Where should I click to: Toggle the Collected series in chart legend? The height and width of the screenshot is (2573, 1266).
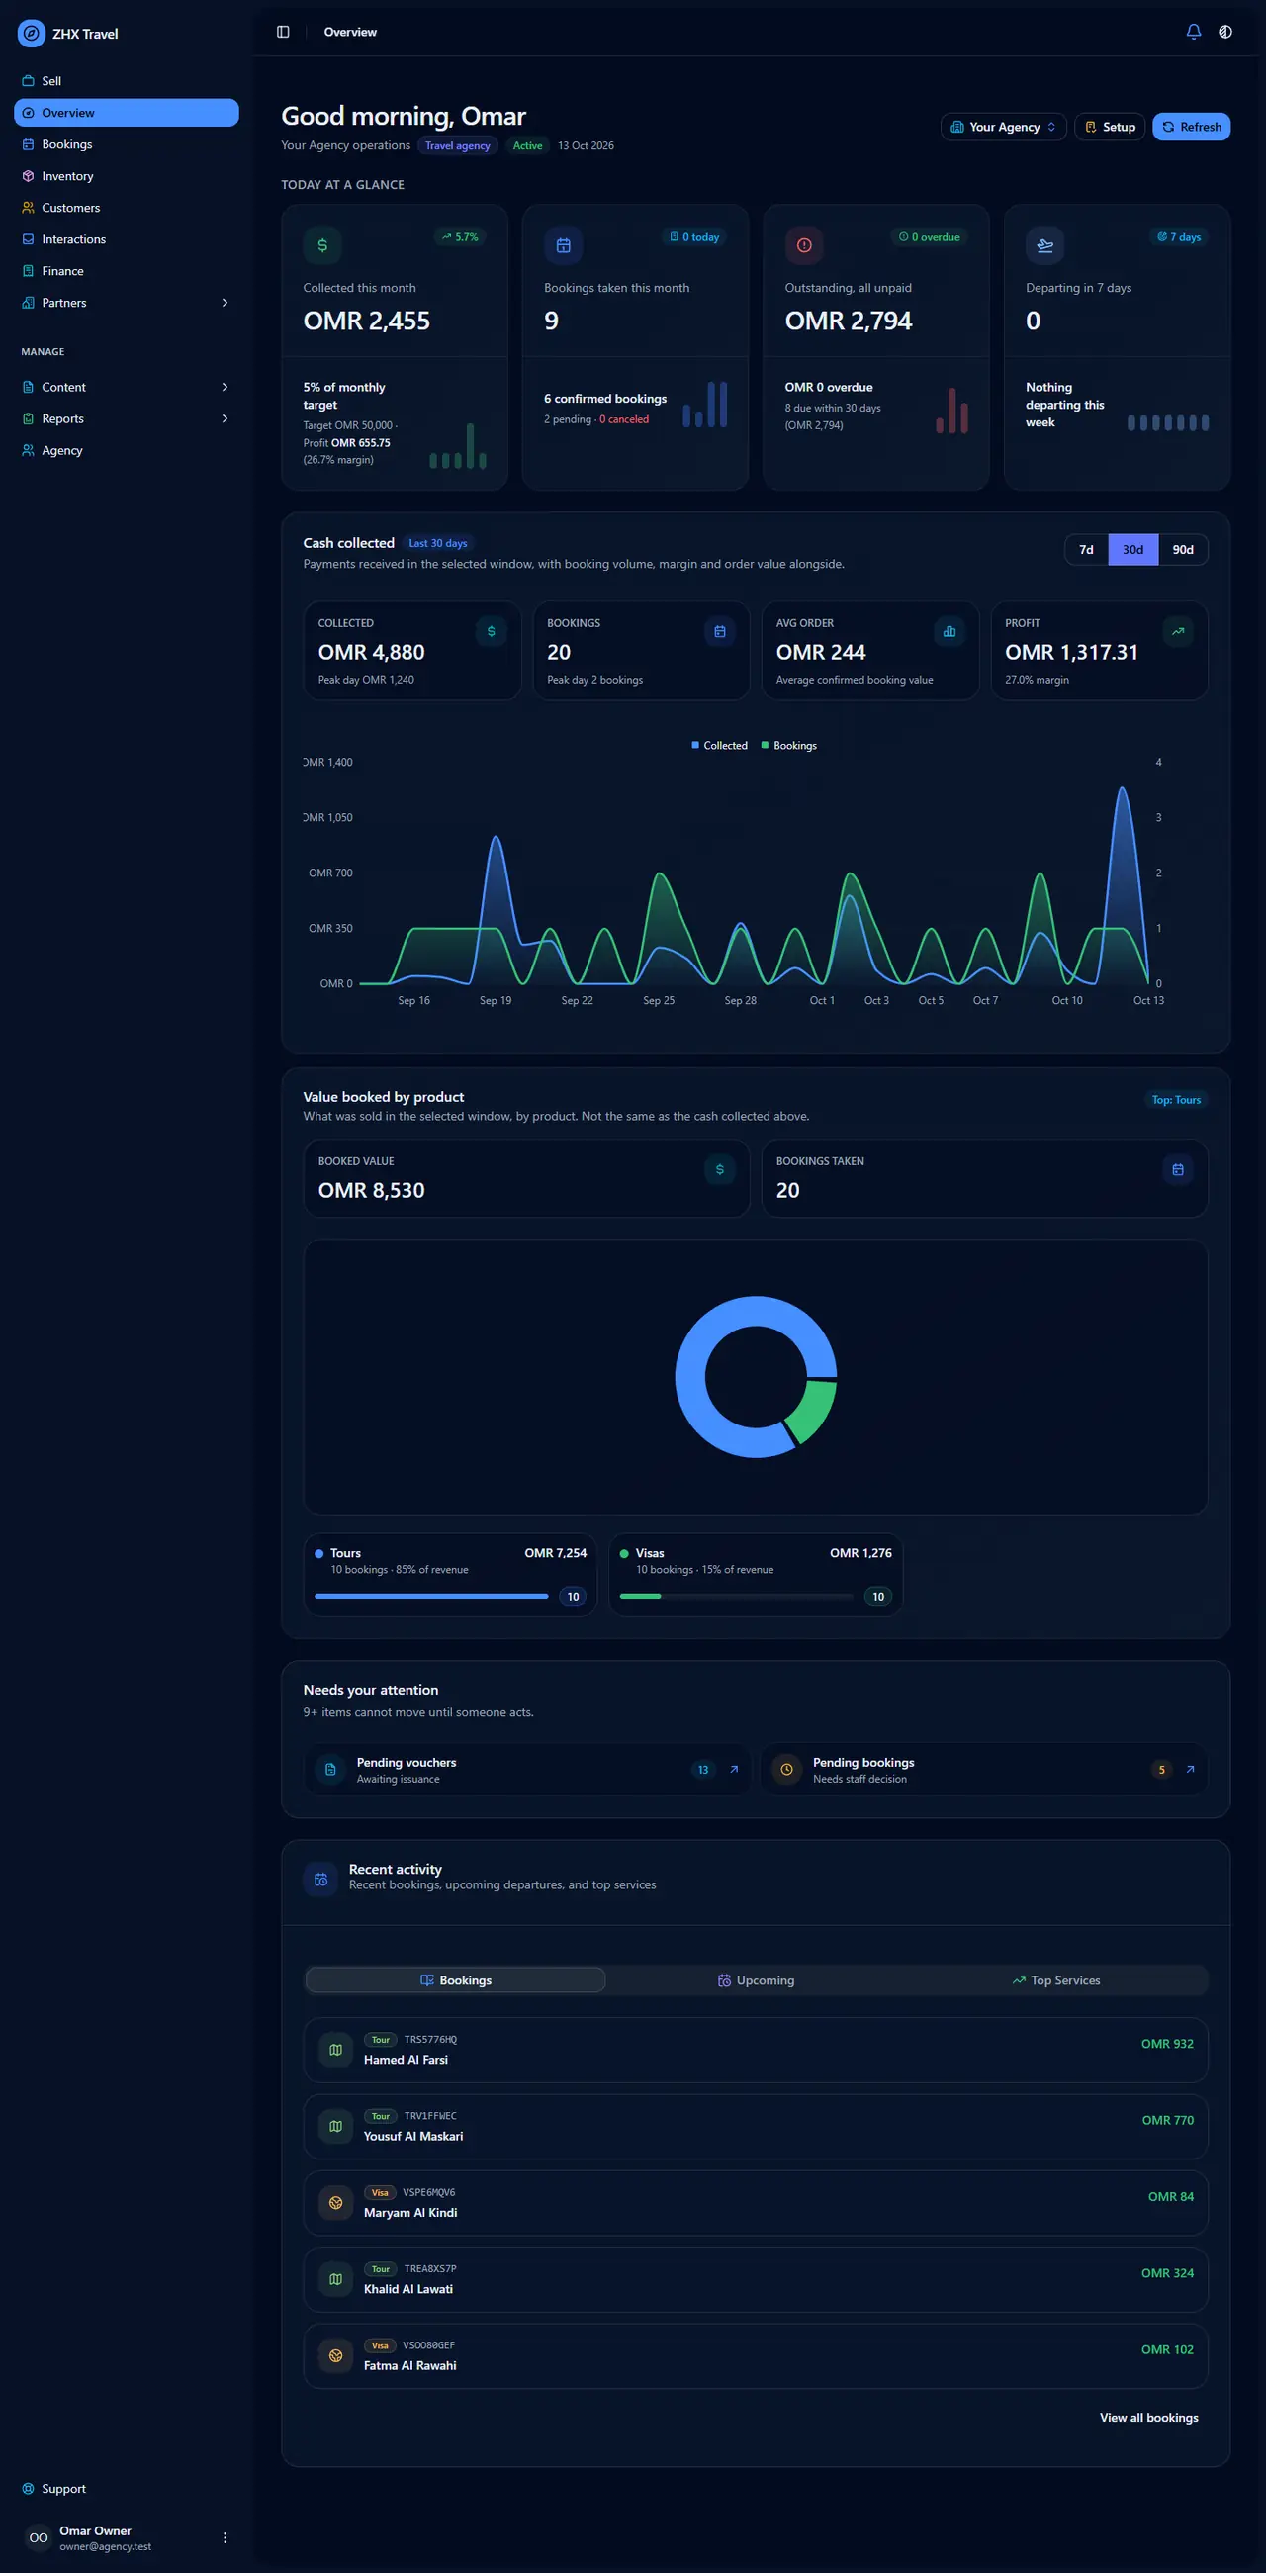click(719, 745)
